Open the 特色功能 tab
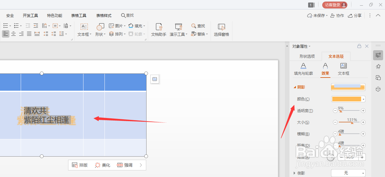The image size is (385, 177). [55, 15]
